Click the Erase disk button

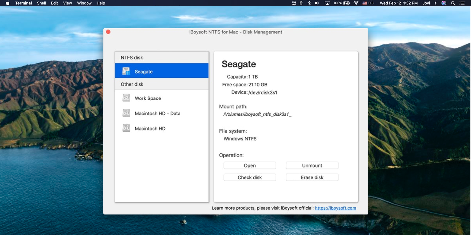point(312,177)
